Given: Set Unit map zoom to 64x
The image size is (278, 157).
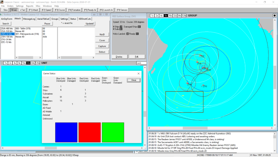Looking at the screenshot, I should 33,63.
